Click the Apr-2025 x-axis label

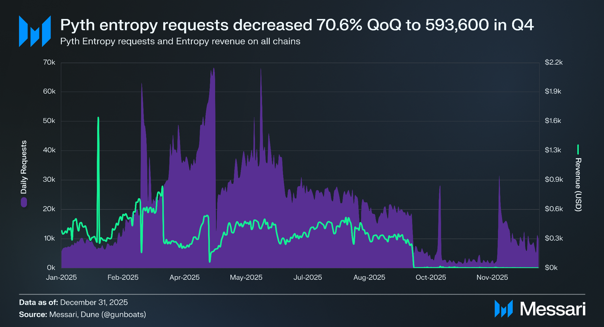(x=184, y=277)
